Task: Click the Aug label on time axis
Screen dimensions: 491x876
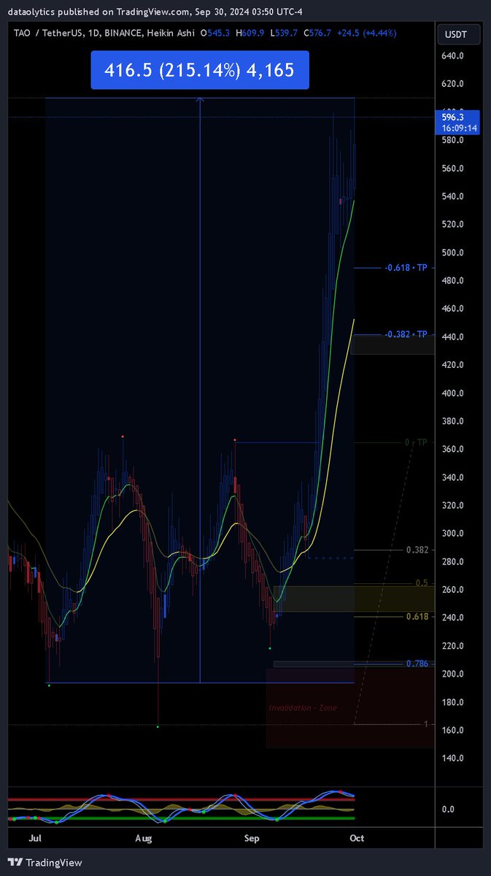Action: pyautogui.click(x=144, y=838)
